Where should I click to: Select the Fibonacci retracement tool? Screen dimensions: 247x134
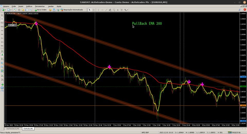point(114,10)
